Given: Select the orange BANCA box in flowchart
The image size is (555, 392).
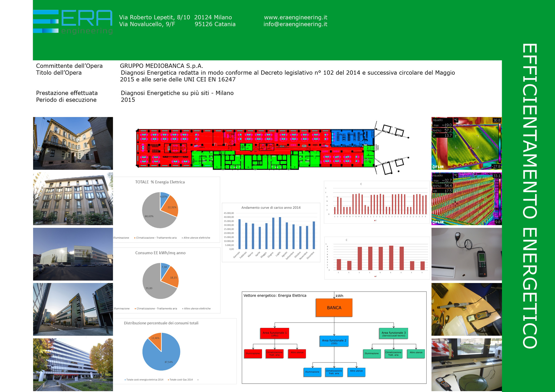Looking at the screenshot, I should [x=334, y=308].
